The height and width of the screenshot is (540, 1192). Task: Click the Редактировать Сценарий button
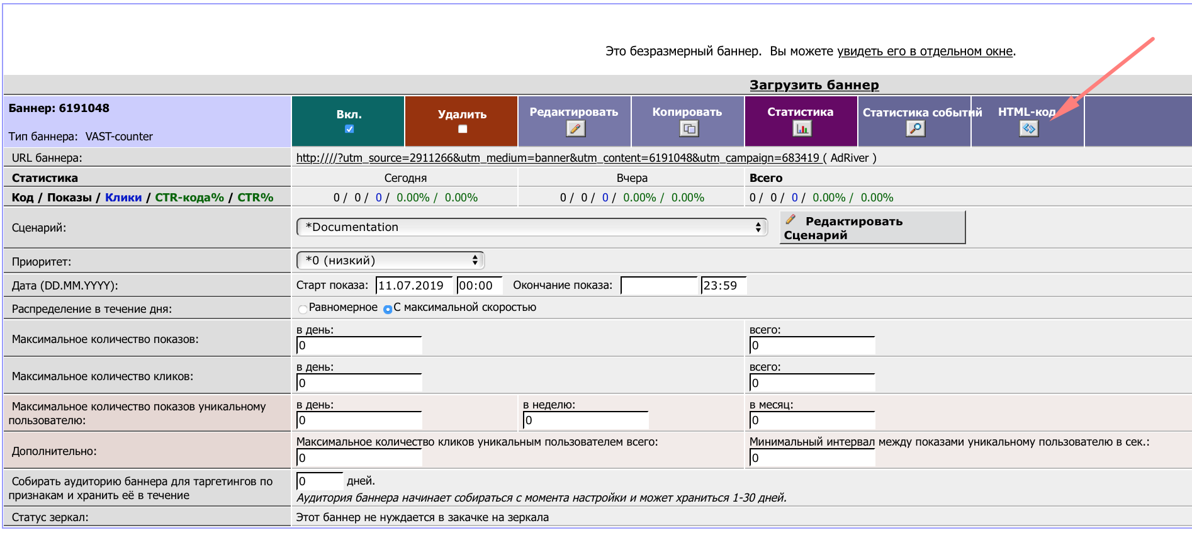[x=872, y=228]
